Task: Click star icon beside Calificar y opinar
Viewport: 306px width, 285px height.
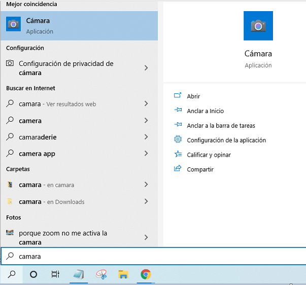Action: [178, 154]
